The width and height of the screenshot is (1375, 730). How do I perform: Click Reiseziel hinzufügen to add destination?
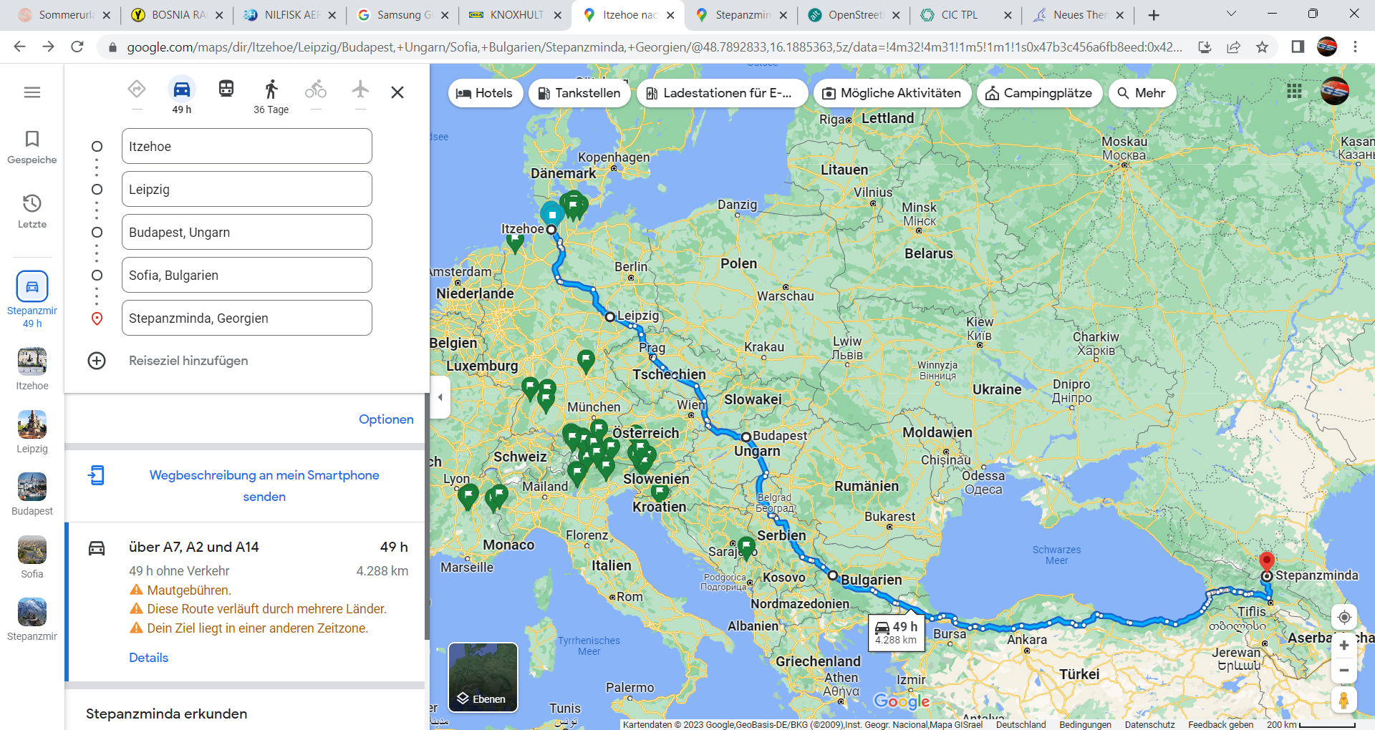coord(188,361)
